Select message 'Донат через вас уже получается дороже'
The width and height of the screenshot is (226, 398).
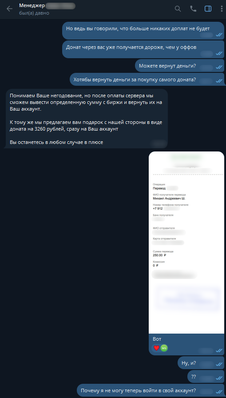pos(143,49)
